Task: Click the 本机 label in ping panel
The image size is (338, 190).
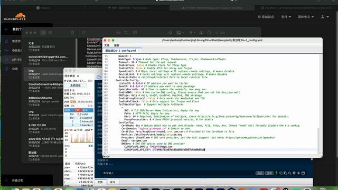Action: pos(91,146)
